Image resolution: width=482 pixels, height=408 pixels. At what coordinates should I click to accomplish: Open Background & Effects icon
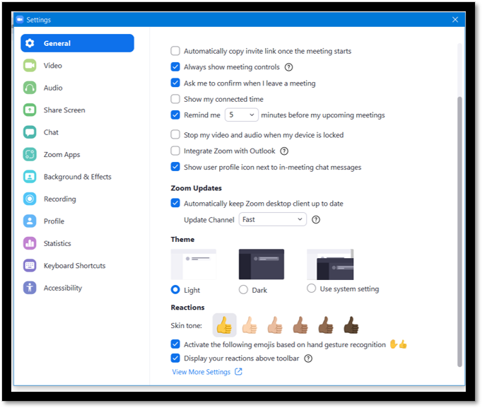[30, 177]
